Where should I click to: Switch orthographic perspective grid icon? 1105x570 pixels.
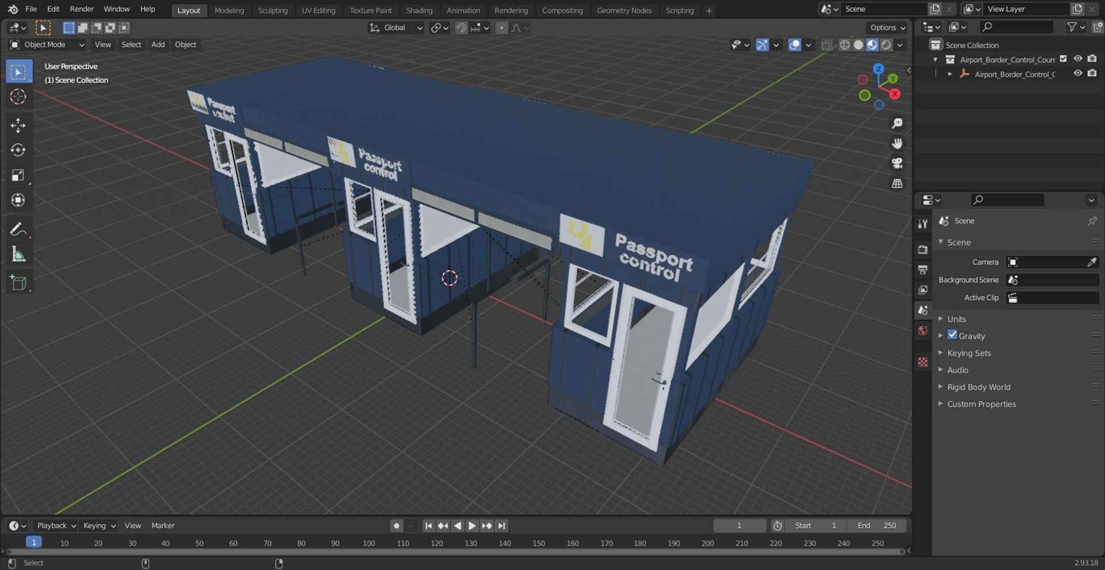(x=897, y=183)
